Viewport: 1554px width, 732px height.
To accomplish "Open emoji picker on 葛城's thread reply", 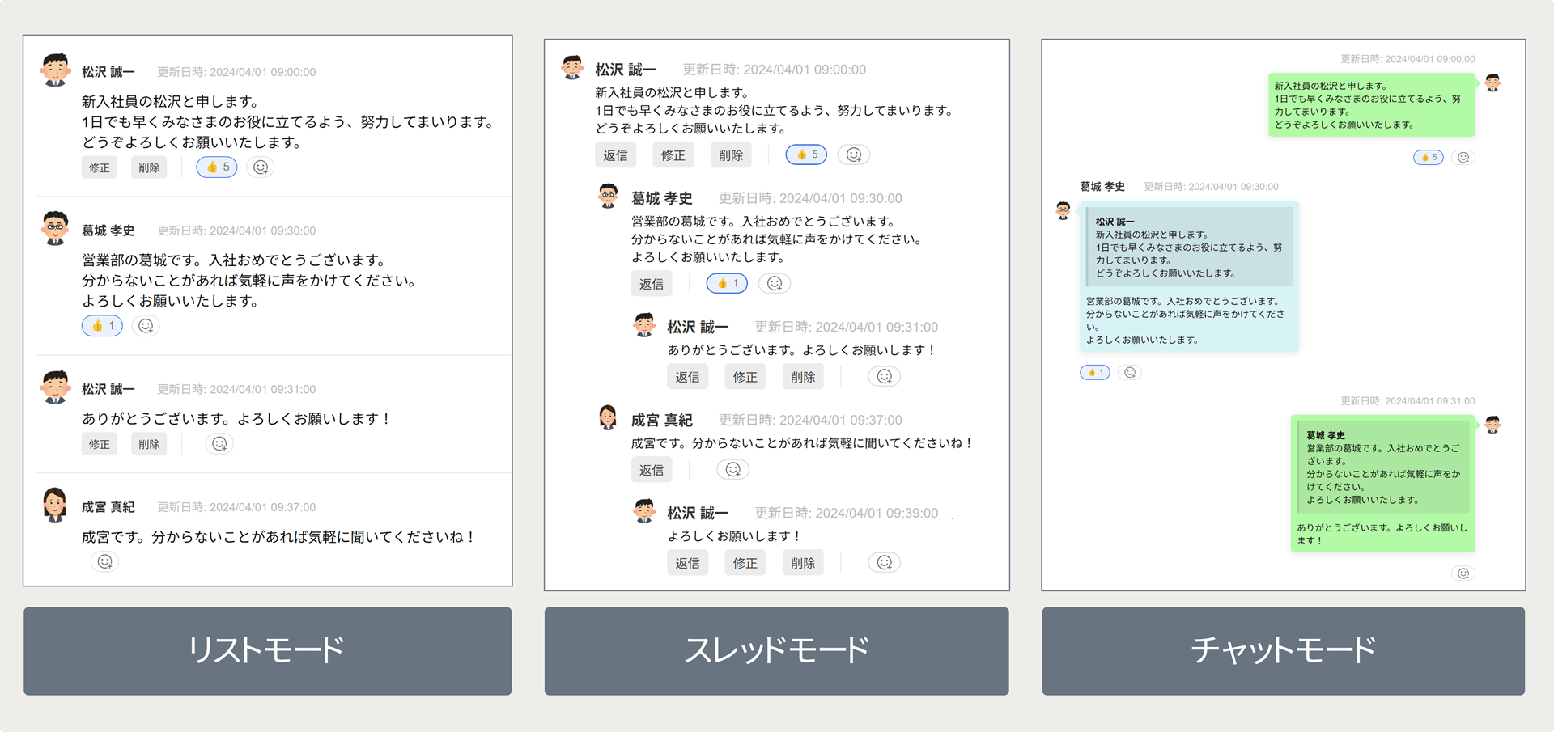I will point(775,283).
